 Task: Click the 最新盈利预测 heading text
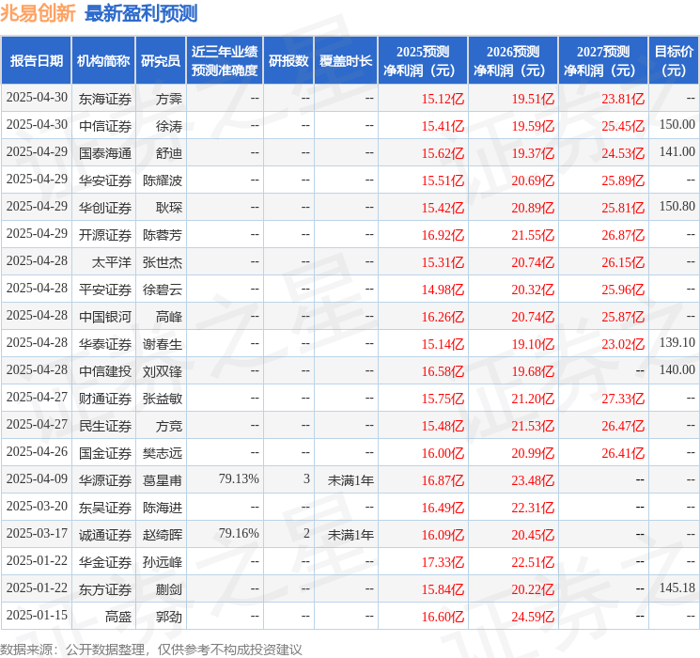(141, 13)
